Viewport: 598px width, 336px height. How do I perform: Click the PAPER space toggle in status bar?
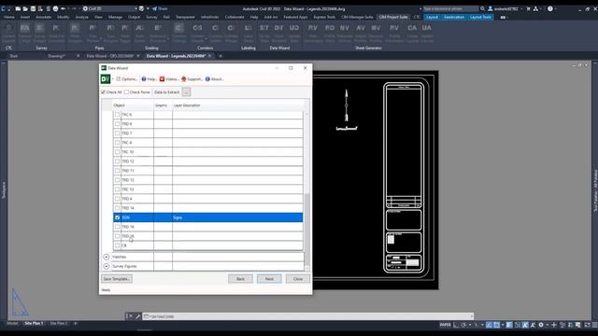tap(445, 325)
